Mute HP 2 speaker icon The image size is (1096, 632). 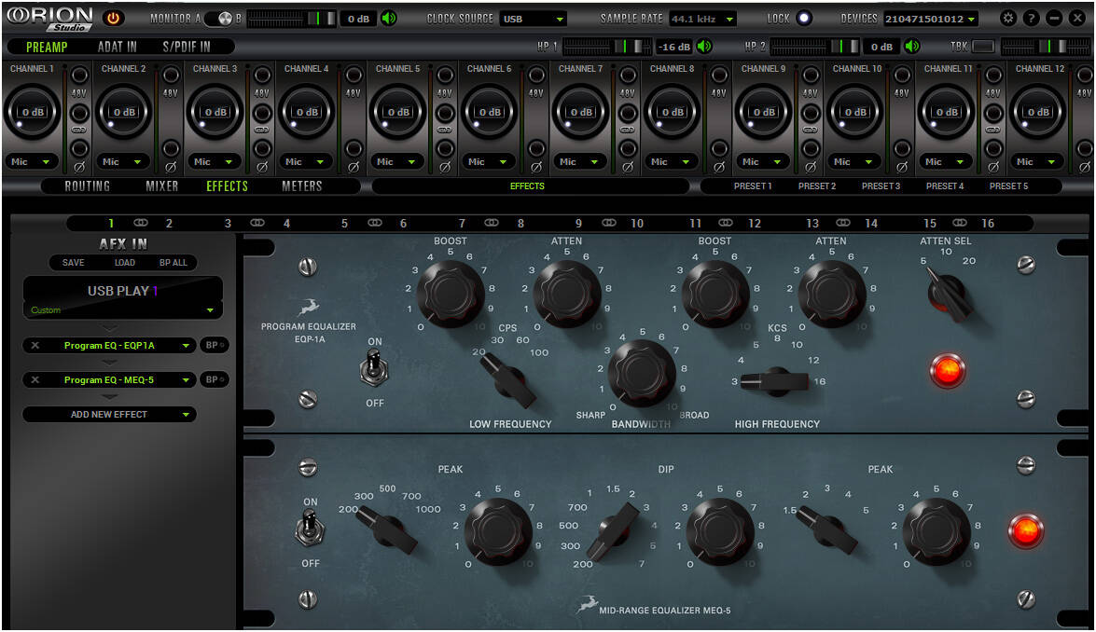912,46
